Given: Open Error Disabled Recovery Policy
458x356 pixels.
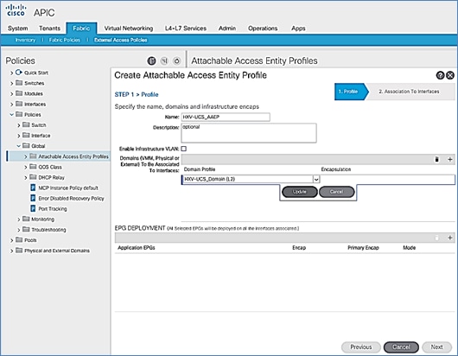Looking at the screenshot, I should tap(71, 198).
